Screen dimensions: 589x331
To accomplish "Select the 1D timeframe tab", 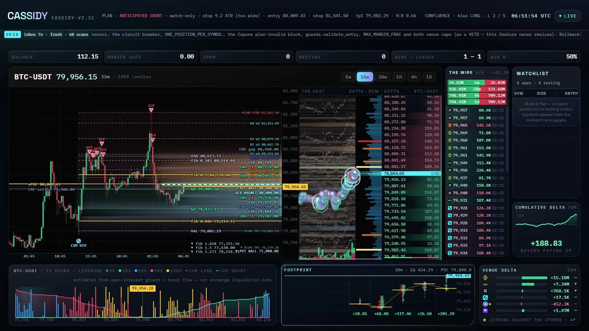I will tap(429, 77).
